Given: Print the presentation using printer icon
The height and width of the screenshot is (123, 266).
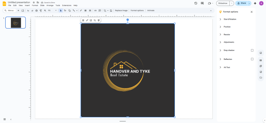Looking at the screenshot, I should 36,11.
